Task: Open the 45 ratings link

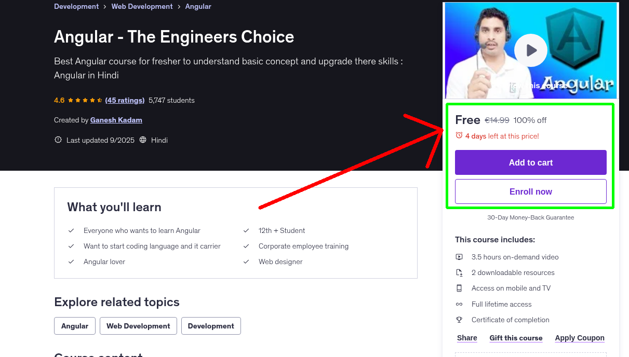Action: 125,100
